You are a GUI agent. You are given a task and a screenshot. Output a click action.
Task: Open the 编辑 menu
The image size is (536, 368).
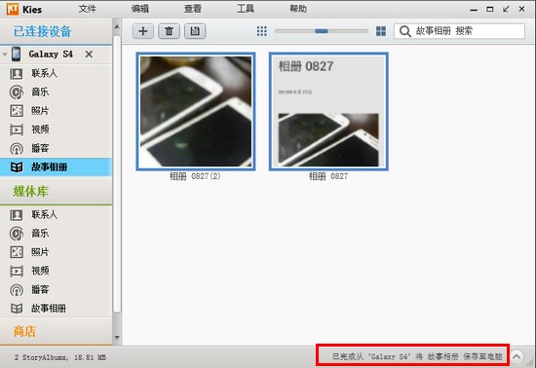(140, 9)
